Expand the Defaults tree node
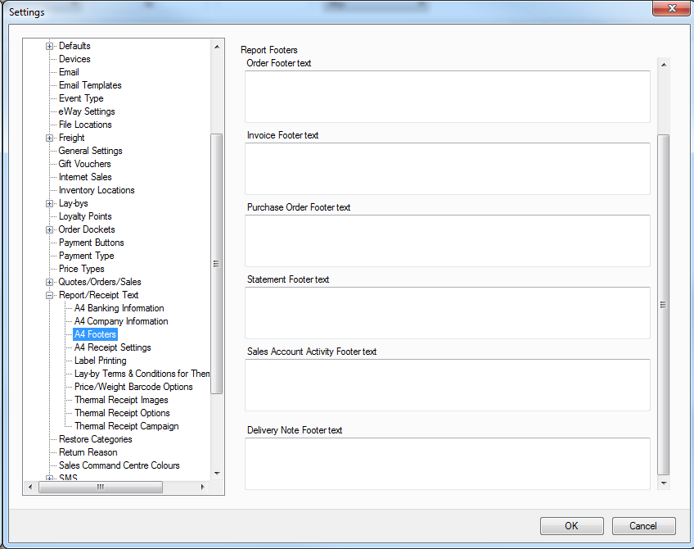This screenshot has height=549, width=694. point(49,46)
